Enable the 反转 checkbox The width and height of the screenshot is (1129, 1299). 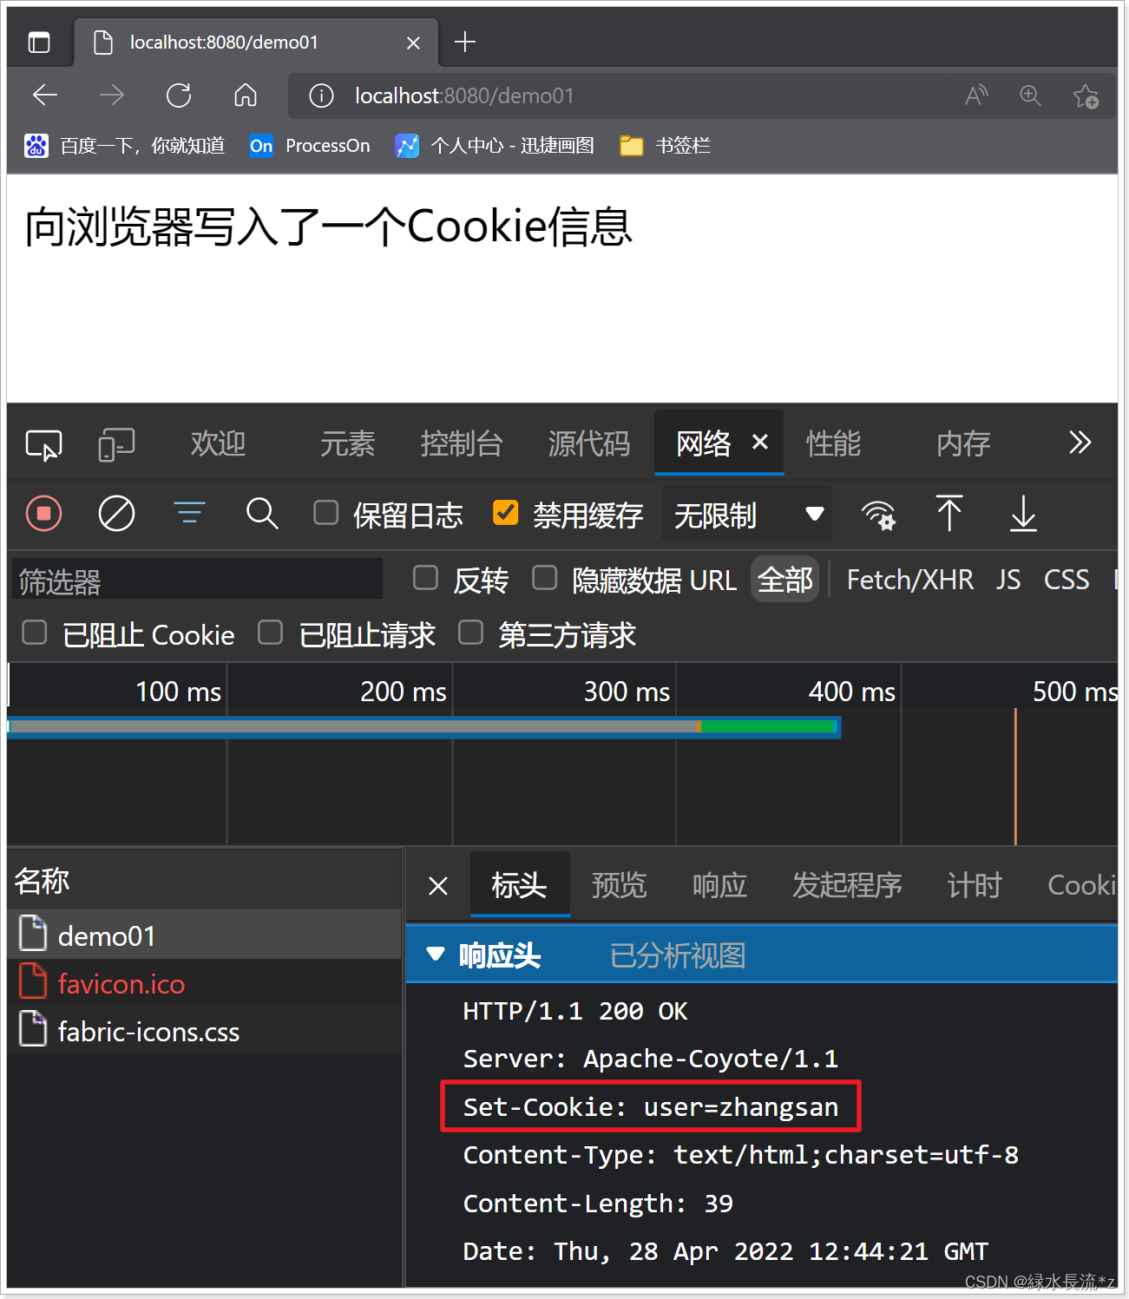pos(425,578)
